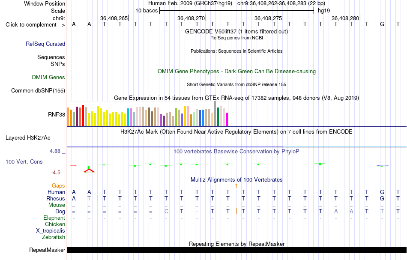The height and width of the screenshot is (260, 407).
Task: Click the OMIM Gene Phenotypes green title
Action: click(x=237, y=72)
